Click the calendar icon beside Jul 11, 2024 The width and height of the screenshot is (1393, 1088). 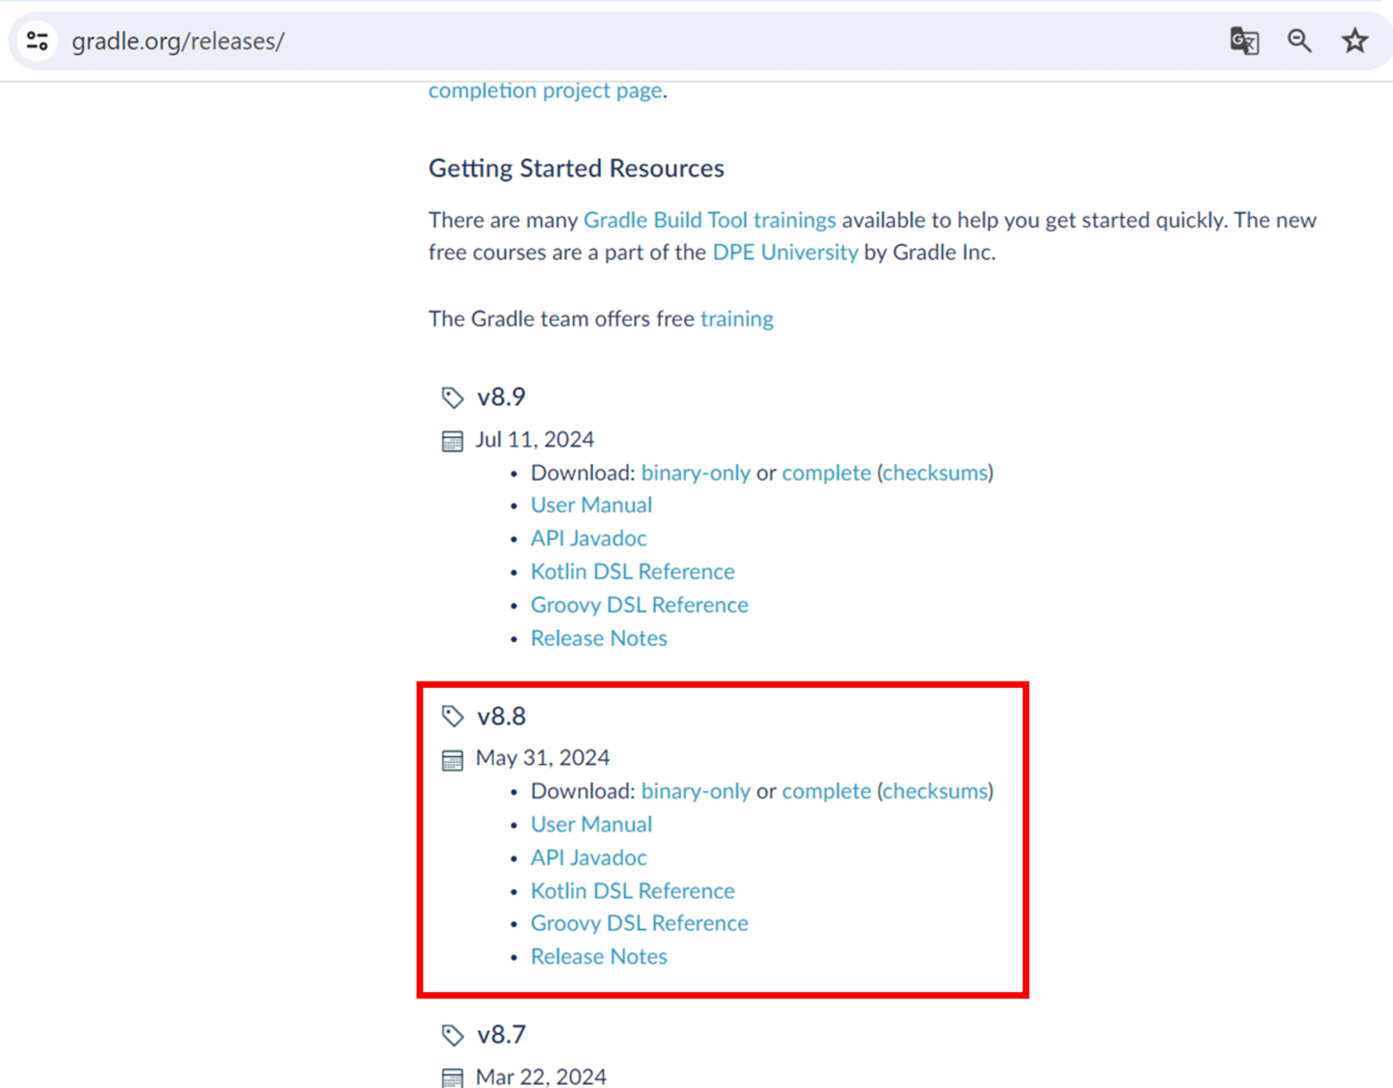point(452,441)
